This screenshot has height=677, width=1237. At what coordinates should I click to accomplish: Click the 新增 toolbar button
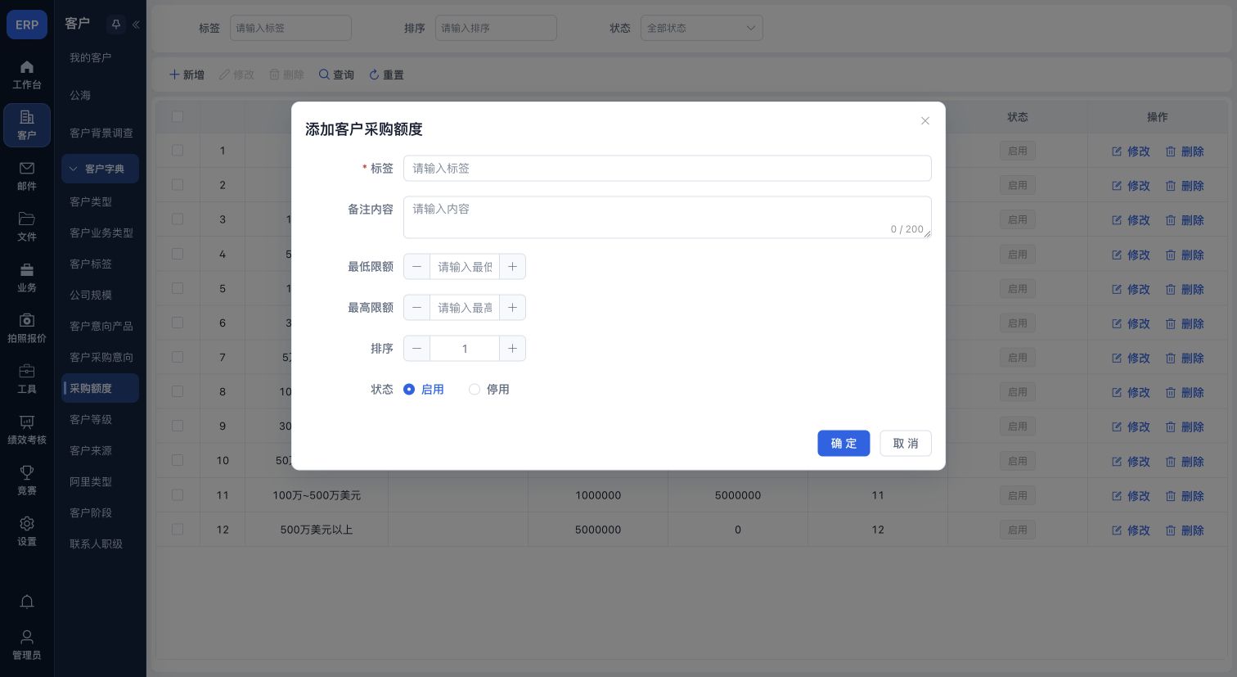coord(187,75)
